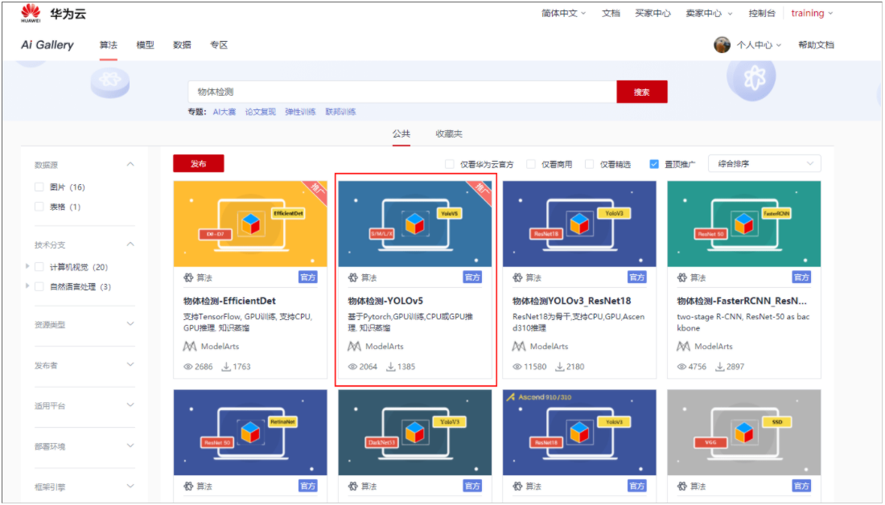Expand the 框架引擎 filter section

click(x=130, y=486)
